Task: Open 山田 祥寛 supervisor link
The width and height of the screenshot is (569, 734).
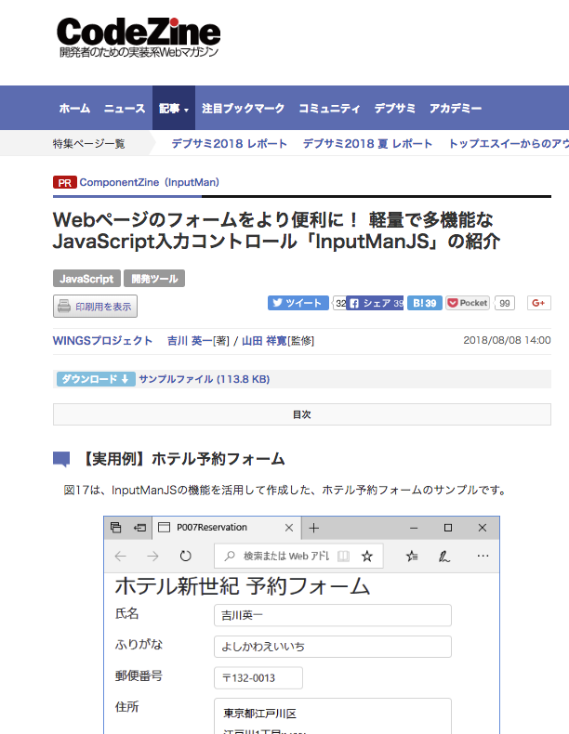Action: pos(264,341)
